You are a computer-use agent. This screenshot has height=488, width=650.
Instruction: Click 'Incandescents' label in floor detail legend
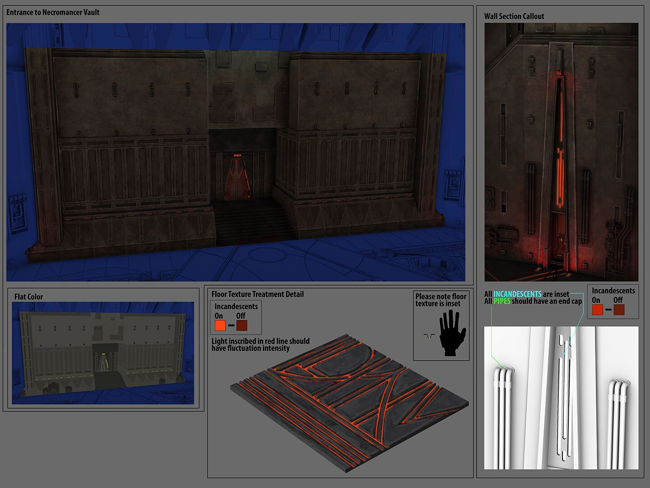pos(236,306)
